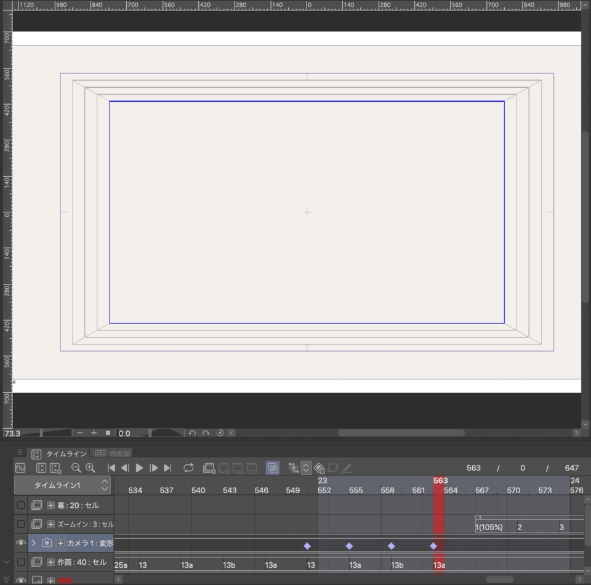Undo rotation with the counterclockwise arrow button
This screenshot has height=585, width=591.
191,433
